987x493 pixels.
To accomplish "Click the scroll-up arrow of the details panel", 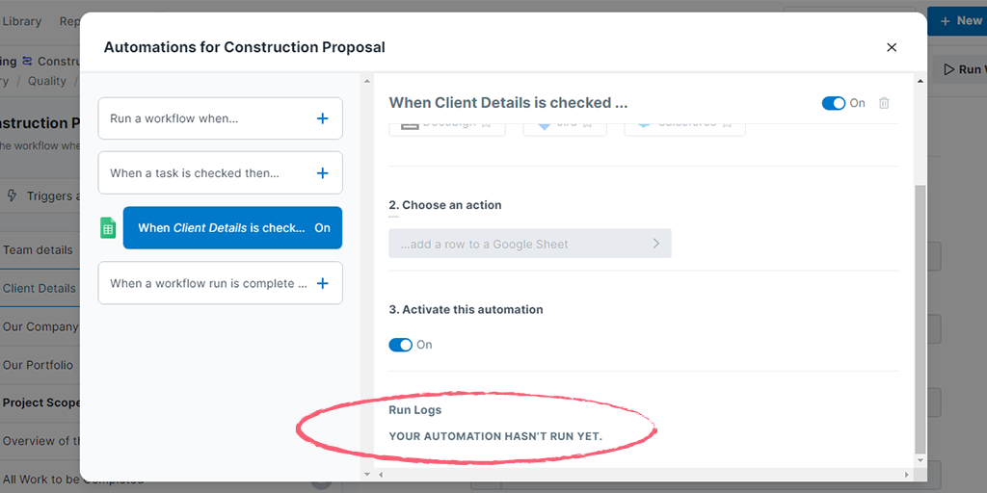I will coord(920,81).
